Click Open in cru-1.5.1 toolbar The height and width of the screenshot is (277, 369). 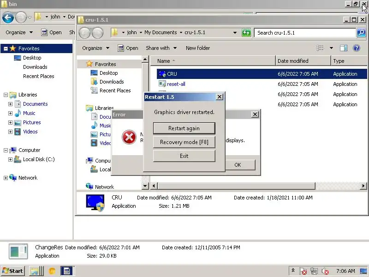[128, 48]
